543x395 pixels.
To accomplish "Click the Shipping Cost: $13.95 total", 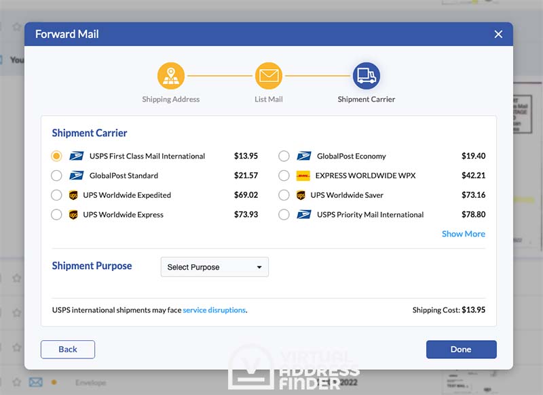I will pyautogui.click(x=449, y=310).
